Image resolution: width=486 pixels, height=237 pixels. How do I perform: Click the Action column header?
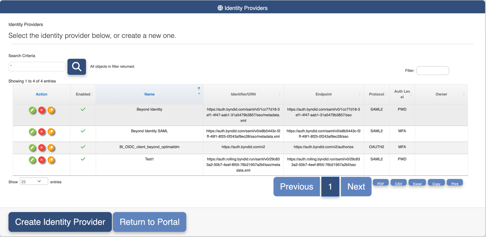[42, 94]
